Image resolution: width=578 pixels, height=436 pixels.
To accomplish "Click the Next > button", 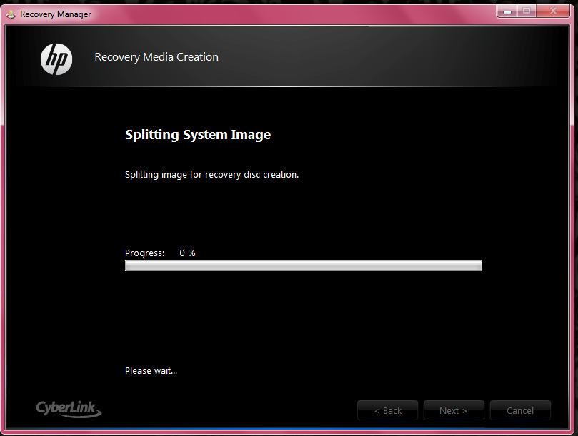I will tap(454, 410).
